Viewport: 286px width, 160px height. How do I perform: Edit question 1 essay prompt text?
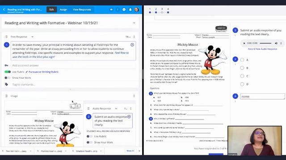[x=73, y=51]
